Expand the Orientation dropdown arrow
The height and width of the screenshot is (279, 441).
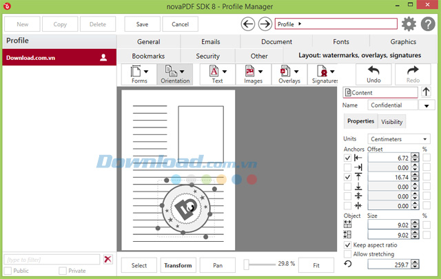182,72
